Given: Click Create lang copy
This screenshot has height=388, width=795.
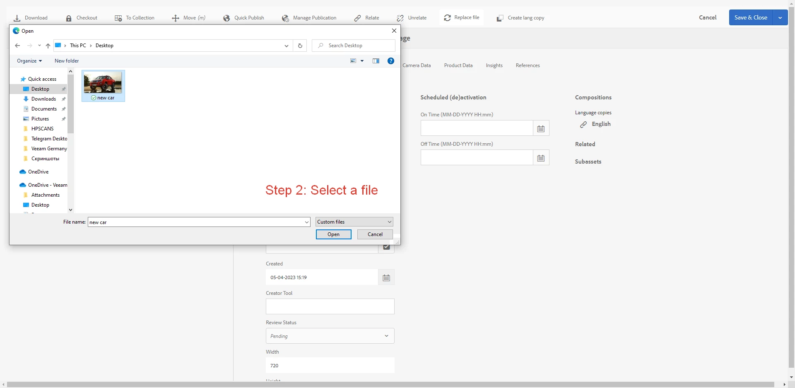Looking at the screenshot, I should pos(520,18).
